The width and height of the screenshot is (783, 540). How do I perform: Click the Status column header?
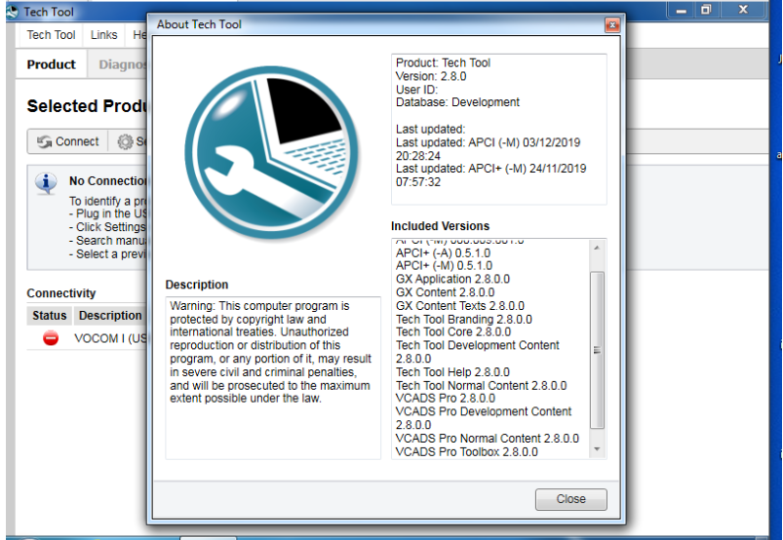tap(50, 316)
